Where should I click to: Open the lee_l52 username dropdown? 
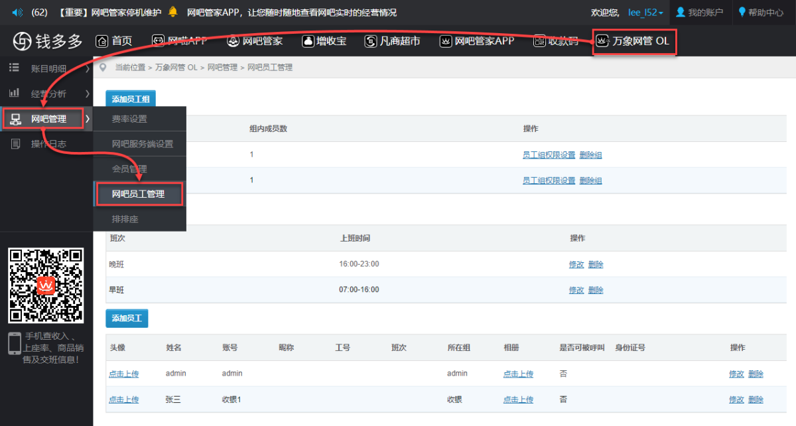tap(646, 12)
